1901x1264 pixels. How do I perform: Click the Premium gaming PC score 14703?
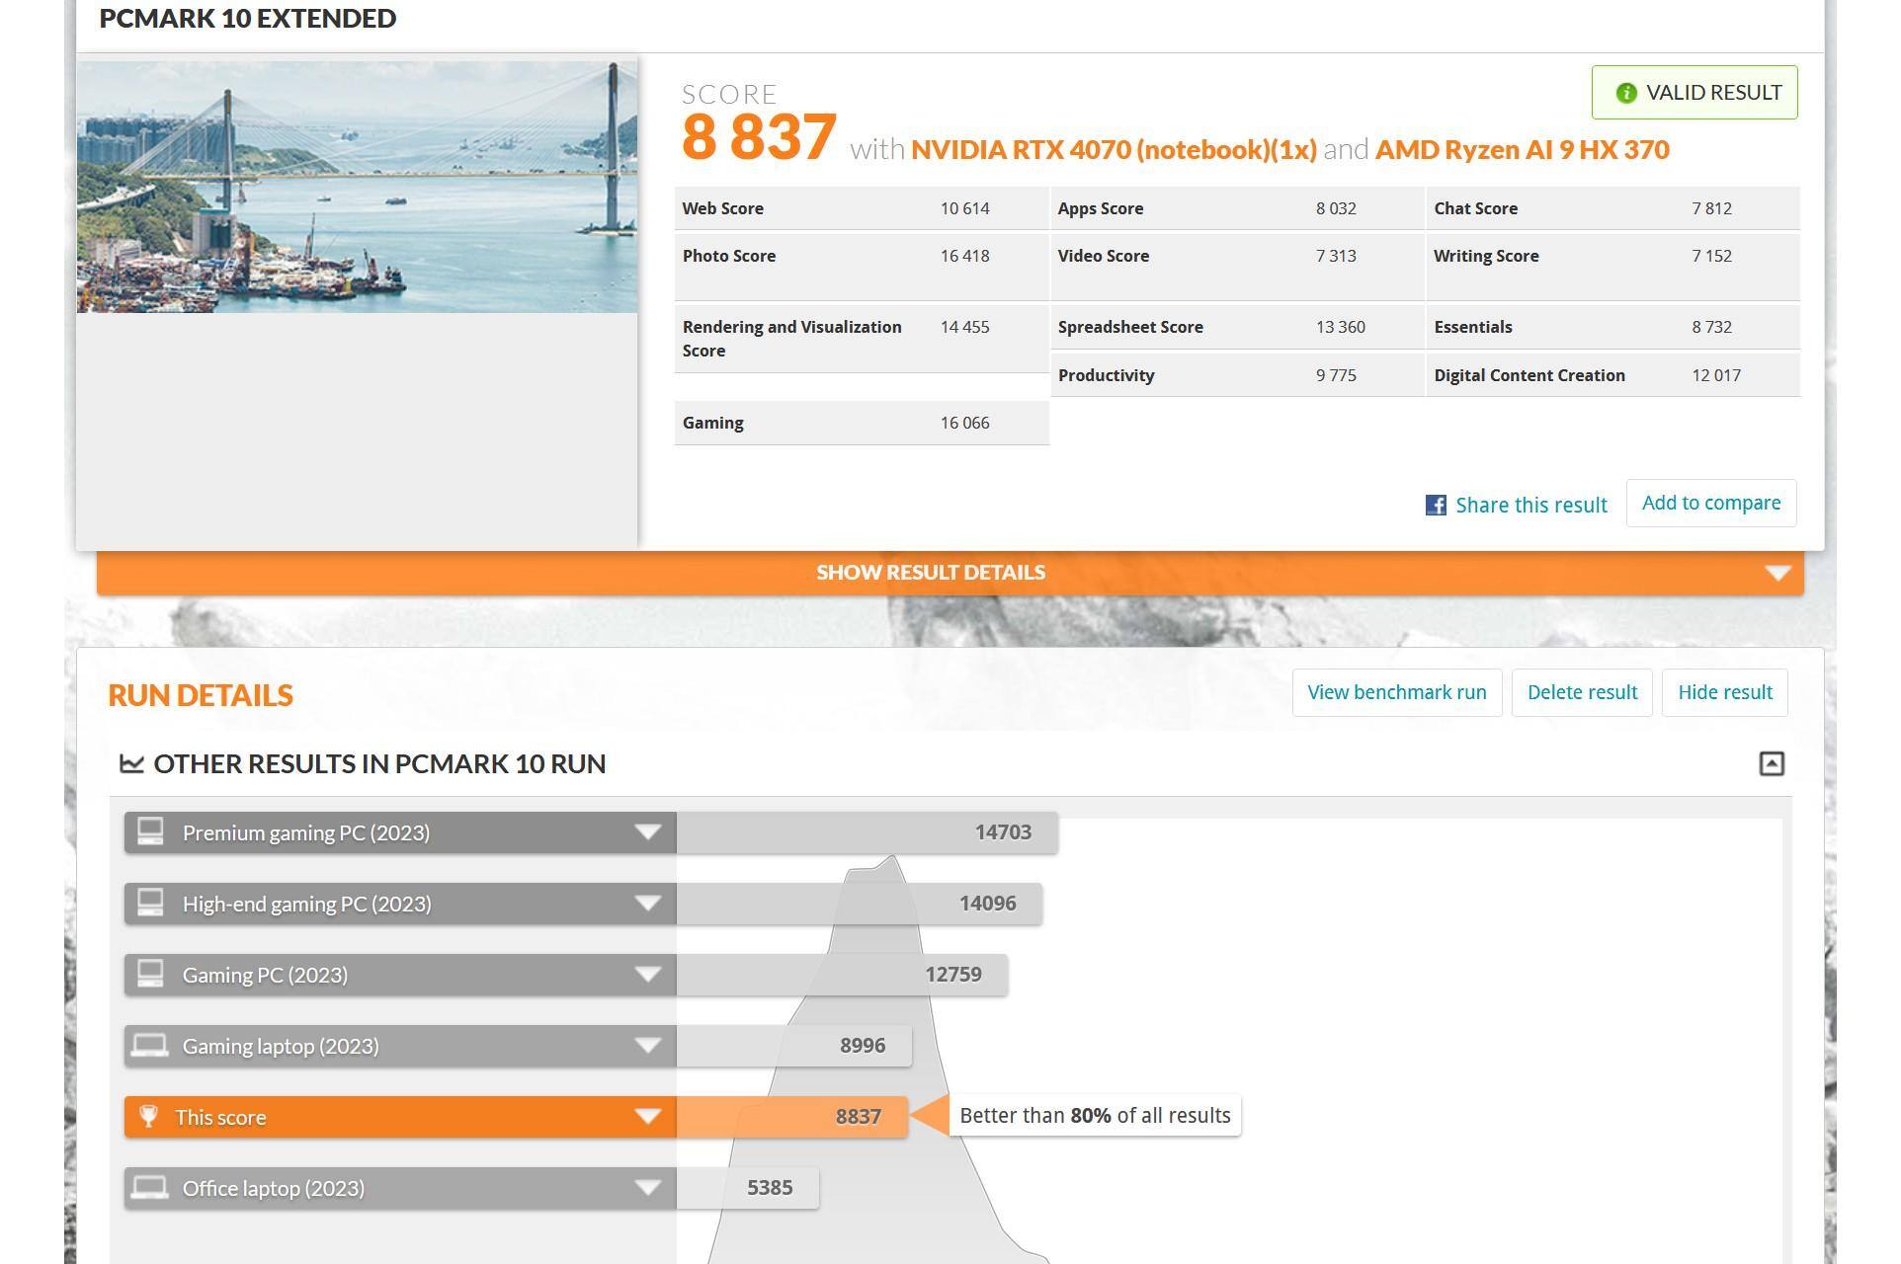[1003, 831]
